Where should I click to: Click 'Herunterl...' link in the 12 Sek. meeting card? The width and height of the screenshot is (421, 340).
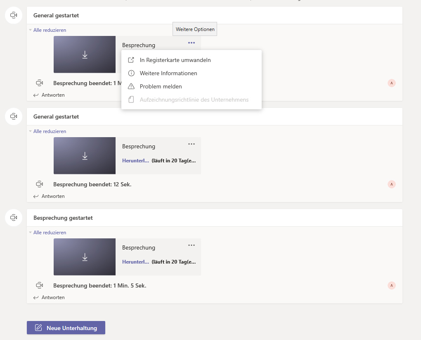click(x=136, y=160)
